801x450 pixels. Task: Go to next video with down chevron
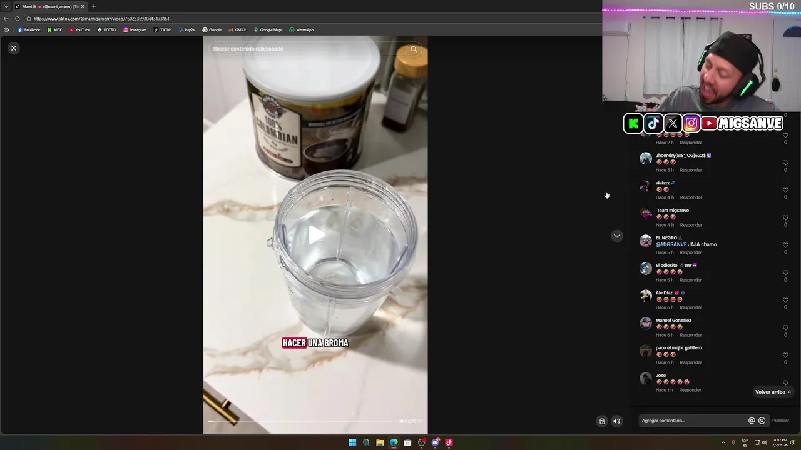617,236
